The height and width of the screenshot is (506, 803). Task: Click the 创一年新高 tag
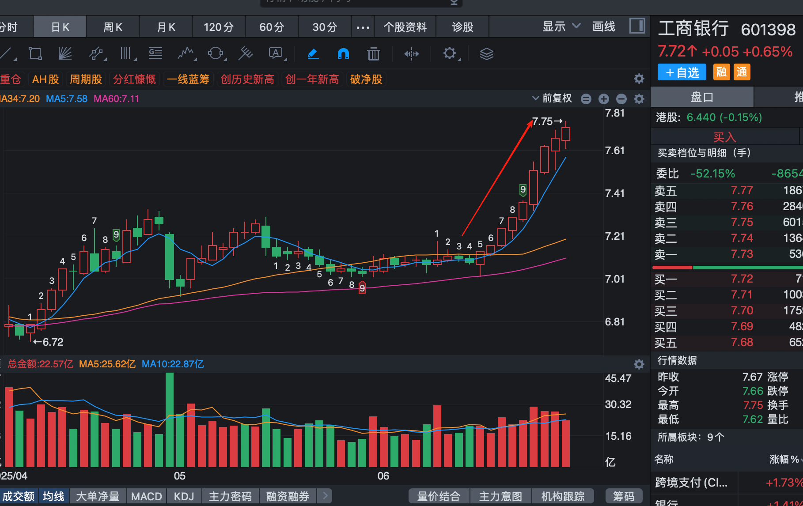[312, 79]
